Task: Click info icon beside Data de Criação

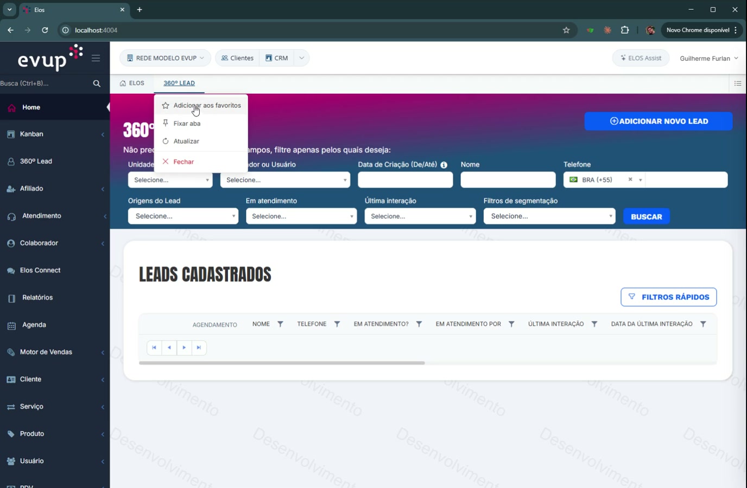Action: click(x=444, y=165)
